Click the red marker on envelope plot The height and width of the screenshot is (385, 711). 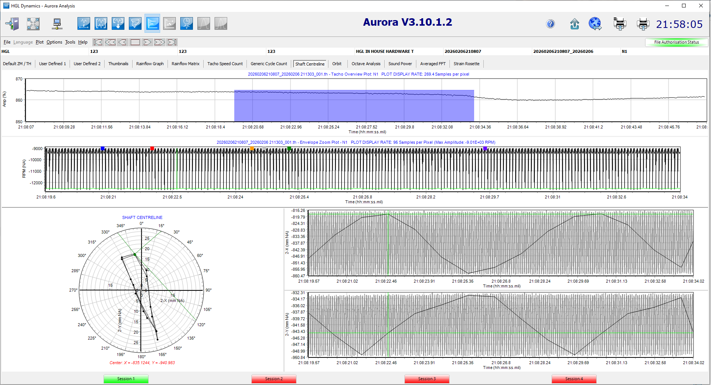pyautogui.click(x=152, y=149)
